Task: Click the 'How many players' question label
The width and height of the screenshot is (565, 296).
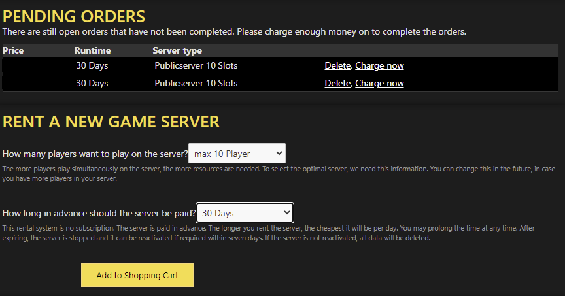Action: coord(95,154)
